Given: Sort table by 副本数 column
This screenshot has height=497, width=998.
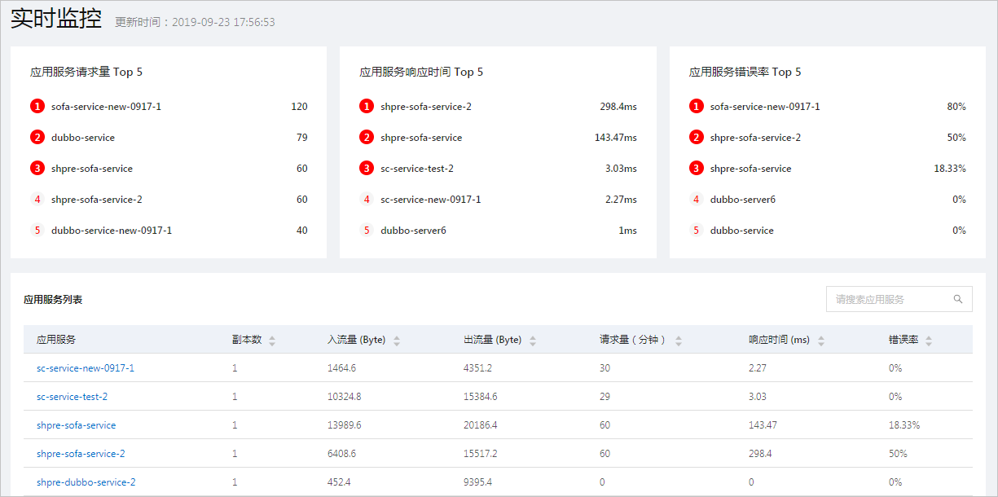Looking at the screenshot, I should click(272, 341).
